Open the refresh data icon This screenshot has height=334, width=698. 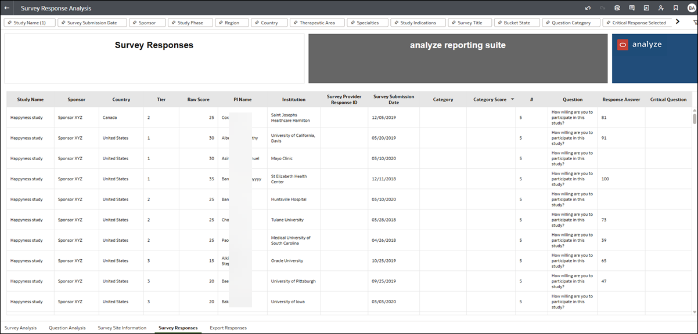(617, 8)
